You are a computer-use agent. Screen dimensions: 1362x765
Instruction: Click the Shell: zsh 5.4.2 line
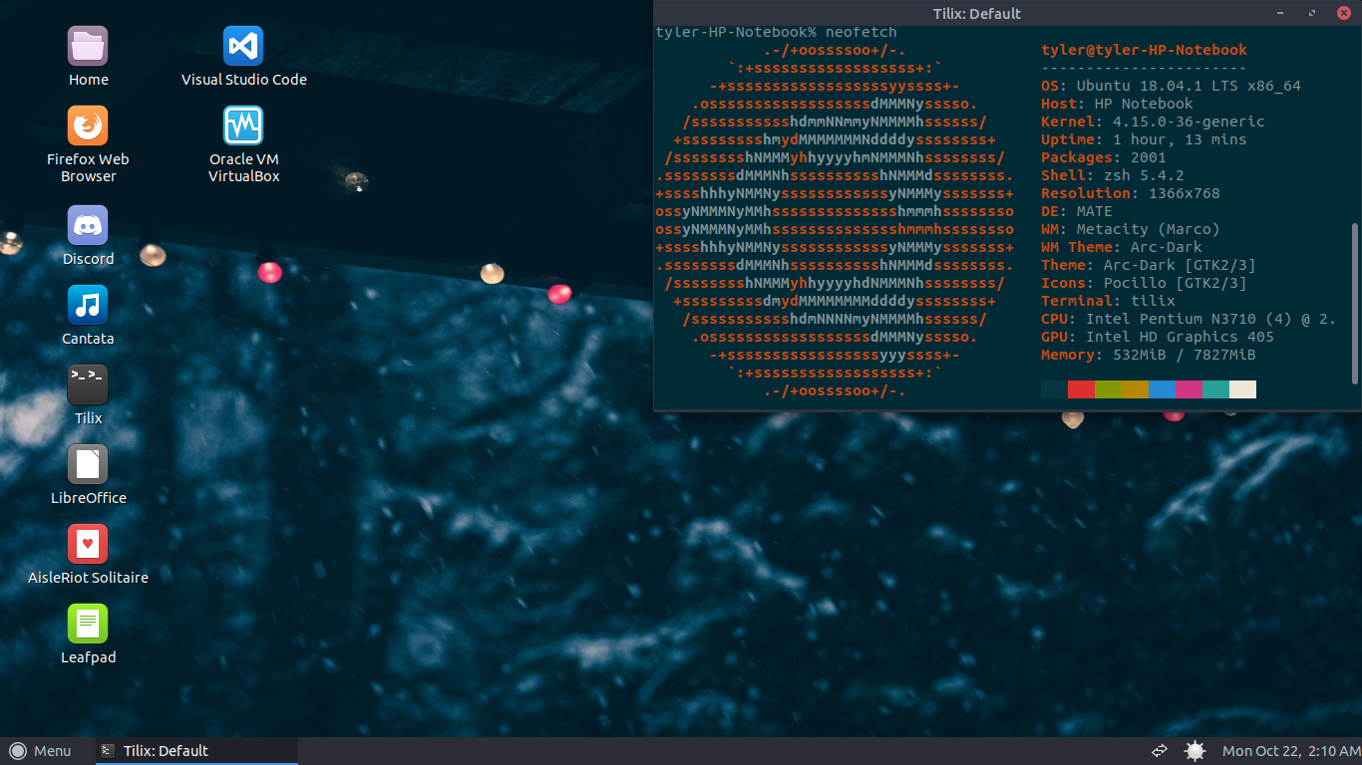coord(1113,175)
